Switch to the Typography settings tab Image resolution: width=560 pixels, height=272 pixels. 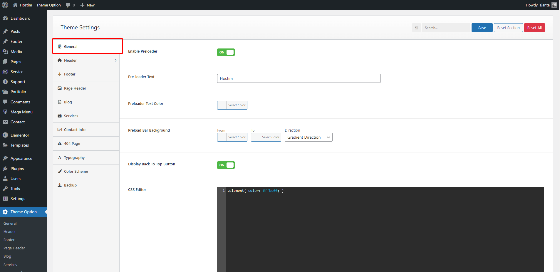pyautogui.click(x=74, y=158)
